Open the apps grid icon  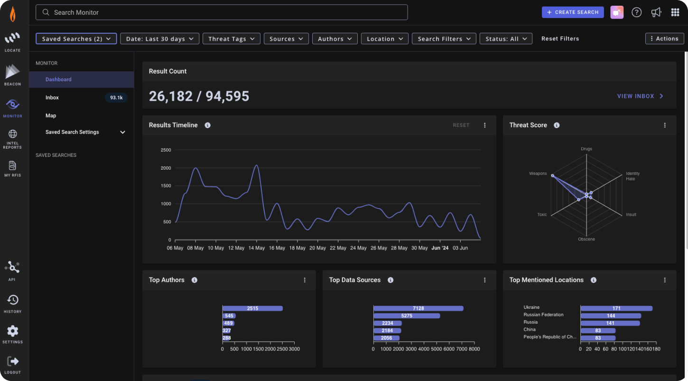click(x=675, y=12)
